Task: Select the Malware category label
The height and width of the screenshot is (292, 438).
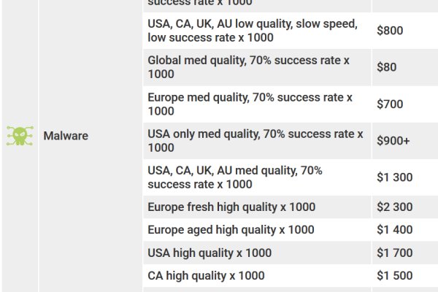Action: (x=66, y=136)
